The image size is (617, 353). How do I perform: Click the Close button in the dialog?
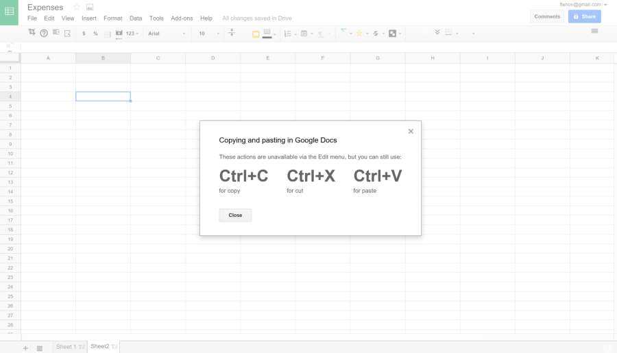click(235, 215)
